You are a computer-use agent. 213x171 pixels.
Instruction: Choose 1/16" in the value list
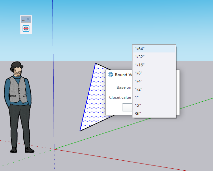click(154, 65)
